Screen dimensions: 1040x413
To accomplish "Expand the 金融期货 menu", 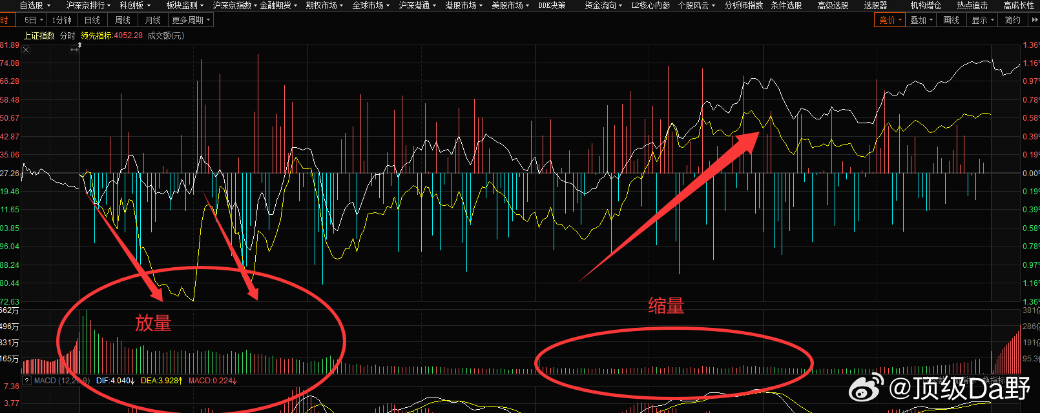I will [x=278, y=5].
